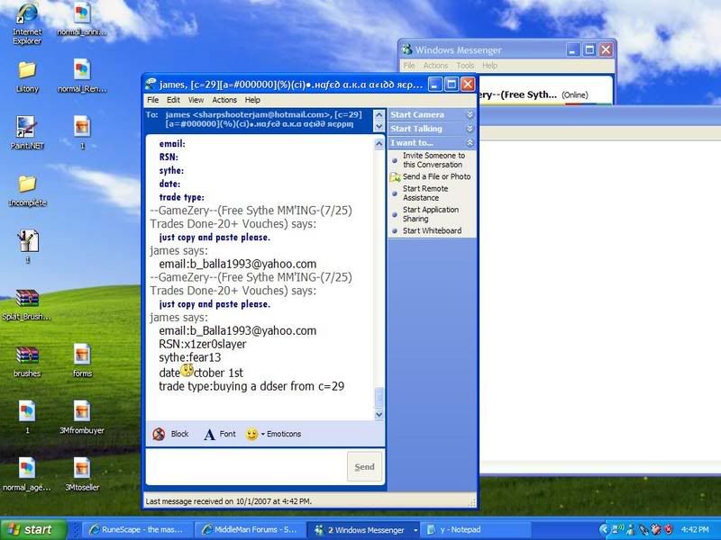
Task: Switch to RuneScape taskbar window
Action: coord(138,529)
